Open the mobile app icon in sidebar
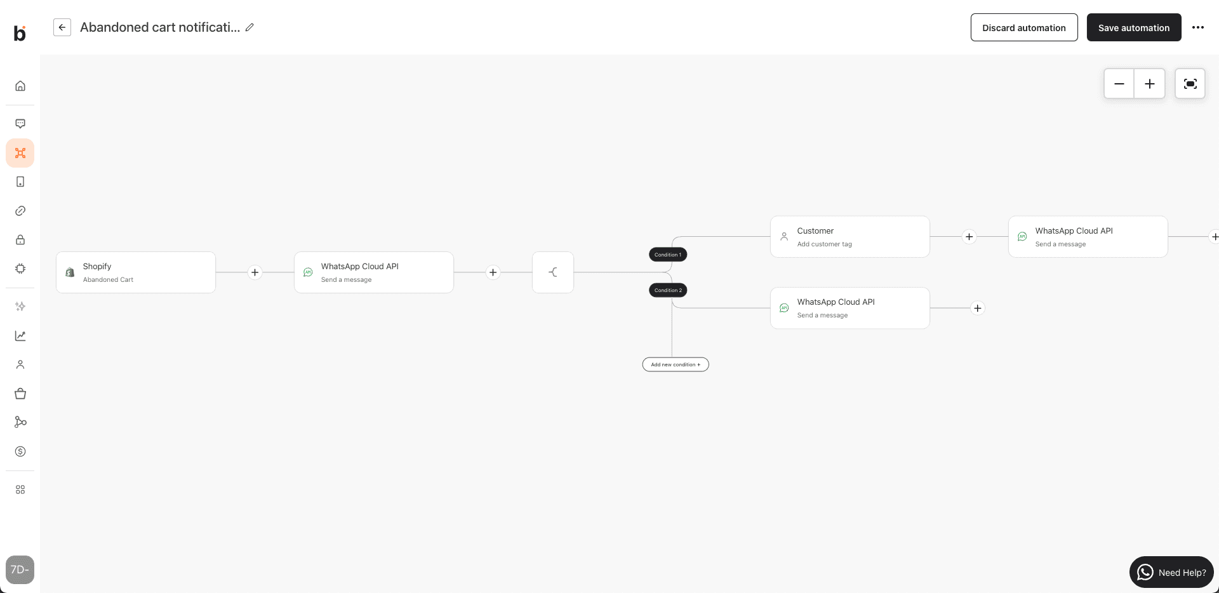This screenshot has width=1219, height=593. pyautogui.click(x=20, y=182)
